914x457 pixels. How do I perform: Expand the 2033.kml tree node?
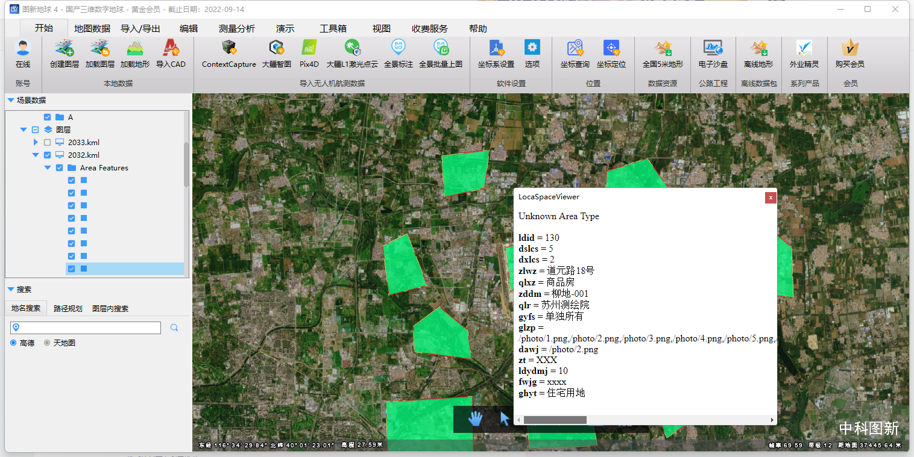click(x=36, y=142)
